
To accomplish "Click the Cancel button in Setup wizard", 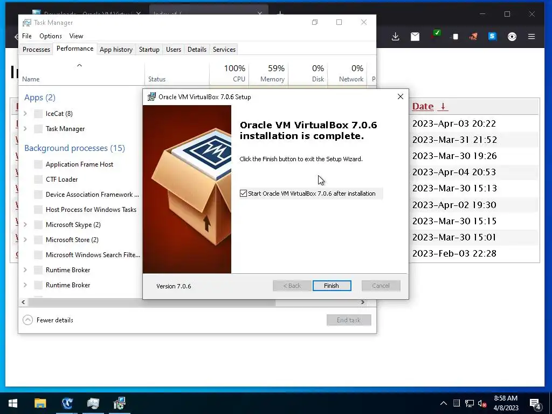I will click(x=381, y=286).
